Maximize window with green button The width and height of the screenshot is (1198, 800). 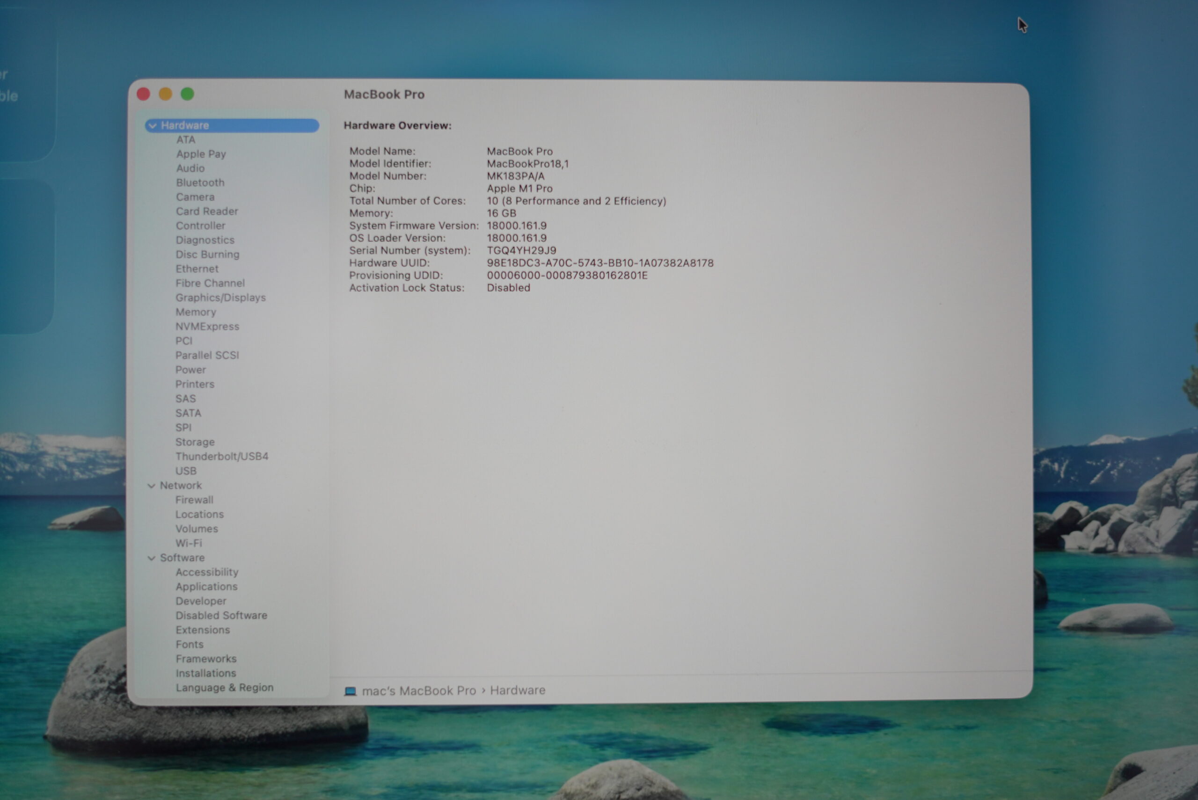(x=187, y=94)
